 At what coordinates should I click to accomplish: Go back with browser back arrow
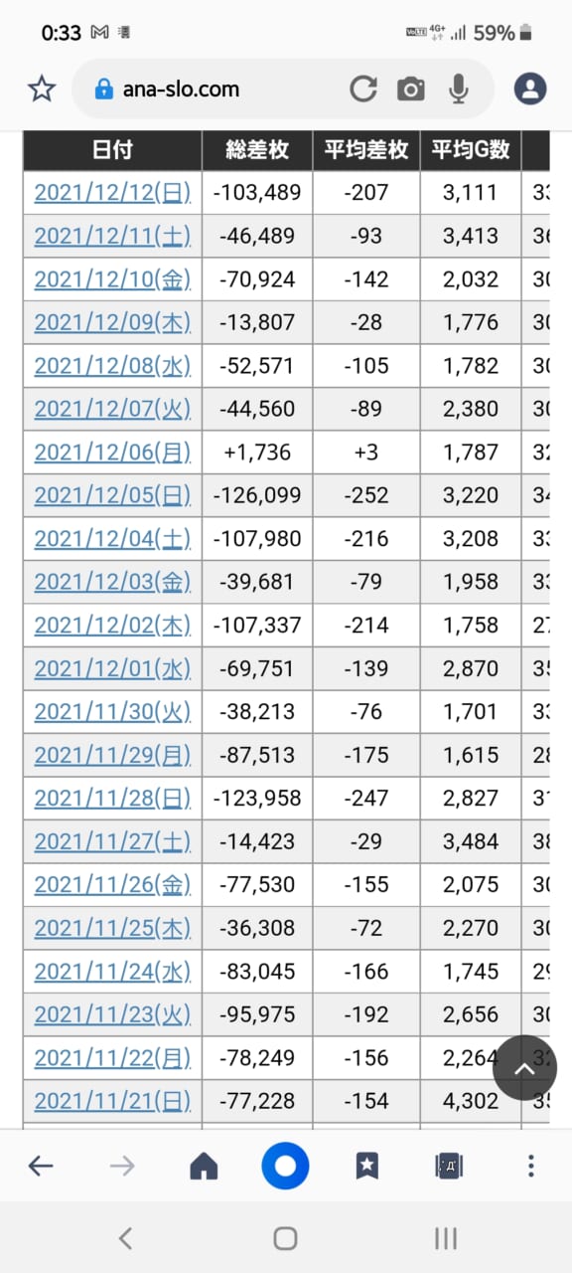[x=41, y=1166]
